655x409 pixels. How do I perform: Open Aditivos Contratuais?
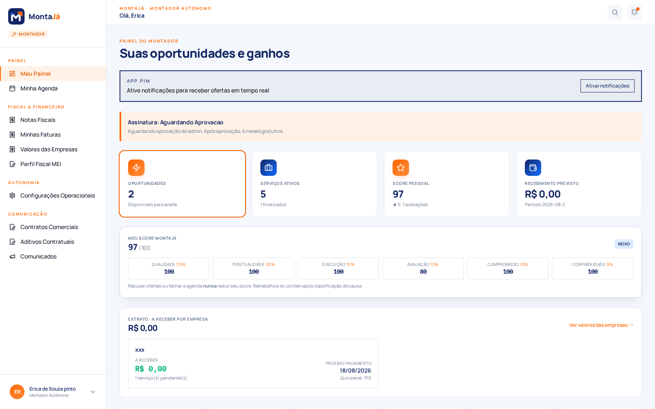point(53,242)
